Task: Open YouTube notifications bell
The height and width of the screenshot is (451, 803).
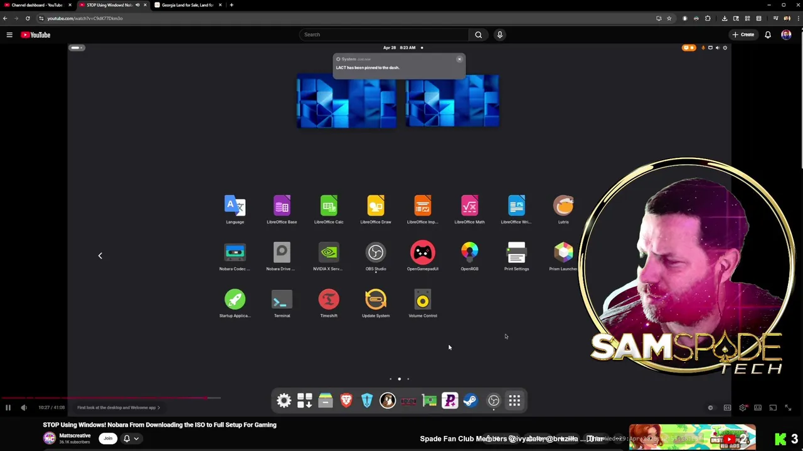Action: click(x=767, y=35)
